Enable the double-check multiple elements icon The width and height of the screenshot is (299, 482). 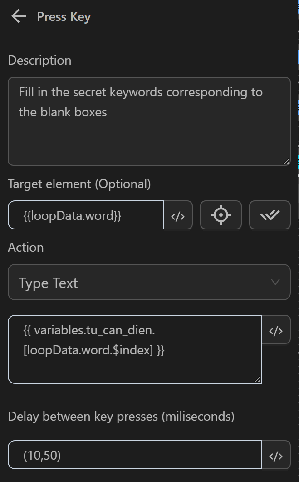270,214
